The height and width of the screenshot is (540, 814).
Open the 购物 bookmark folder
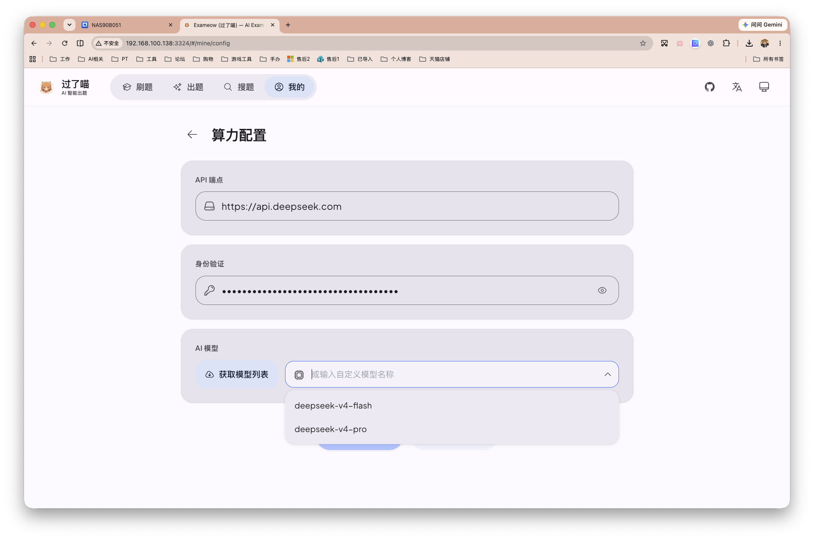tap(203, 59)
